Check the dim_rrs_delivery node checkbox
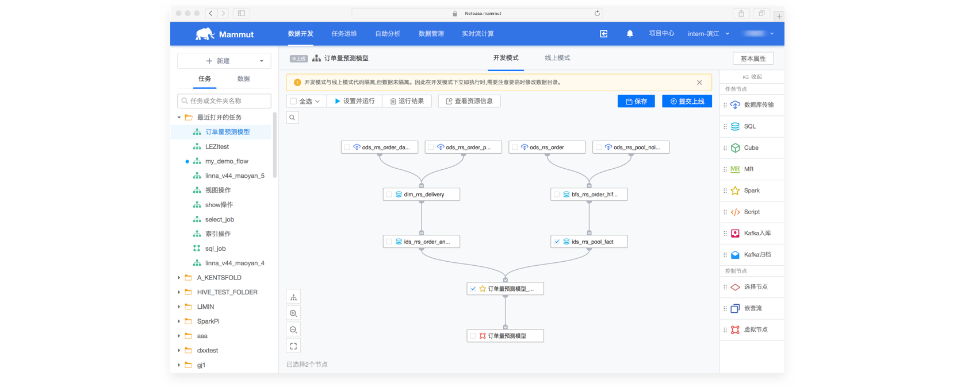Image resolution: width=957 pixels, height=388 pixels. click(x=389, y=195)
